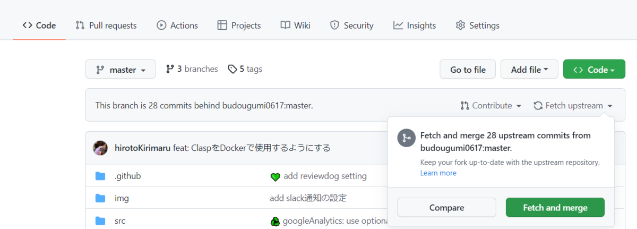This screenshot has width=637, height=229.
Task: Click the Fetch and merge button
Action: click(555, 208)
